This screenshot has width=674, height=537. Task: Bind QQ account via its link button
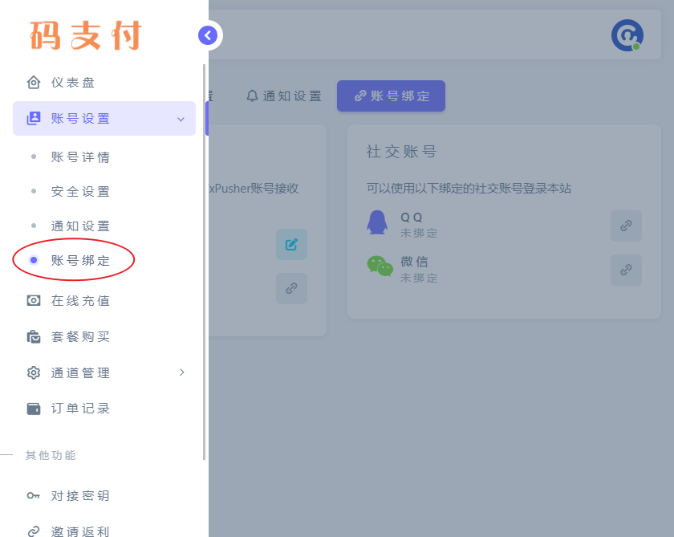pos(626,226)
